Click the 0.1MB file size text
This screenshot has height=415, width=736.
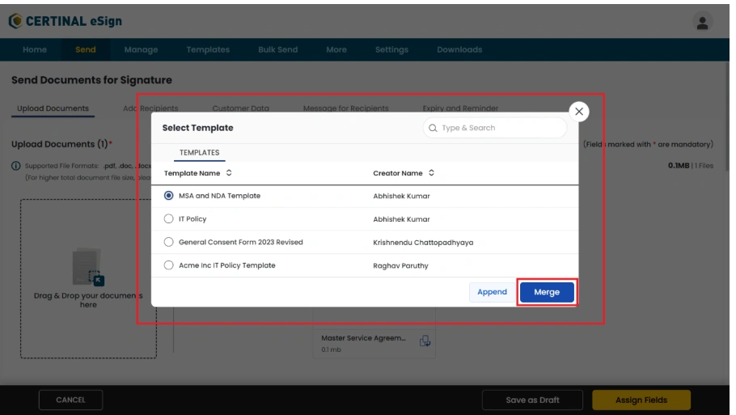click(679, 166)
